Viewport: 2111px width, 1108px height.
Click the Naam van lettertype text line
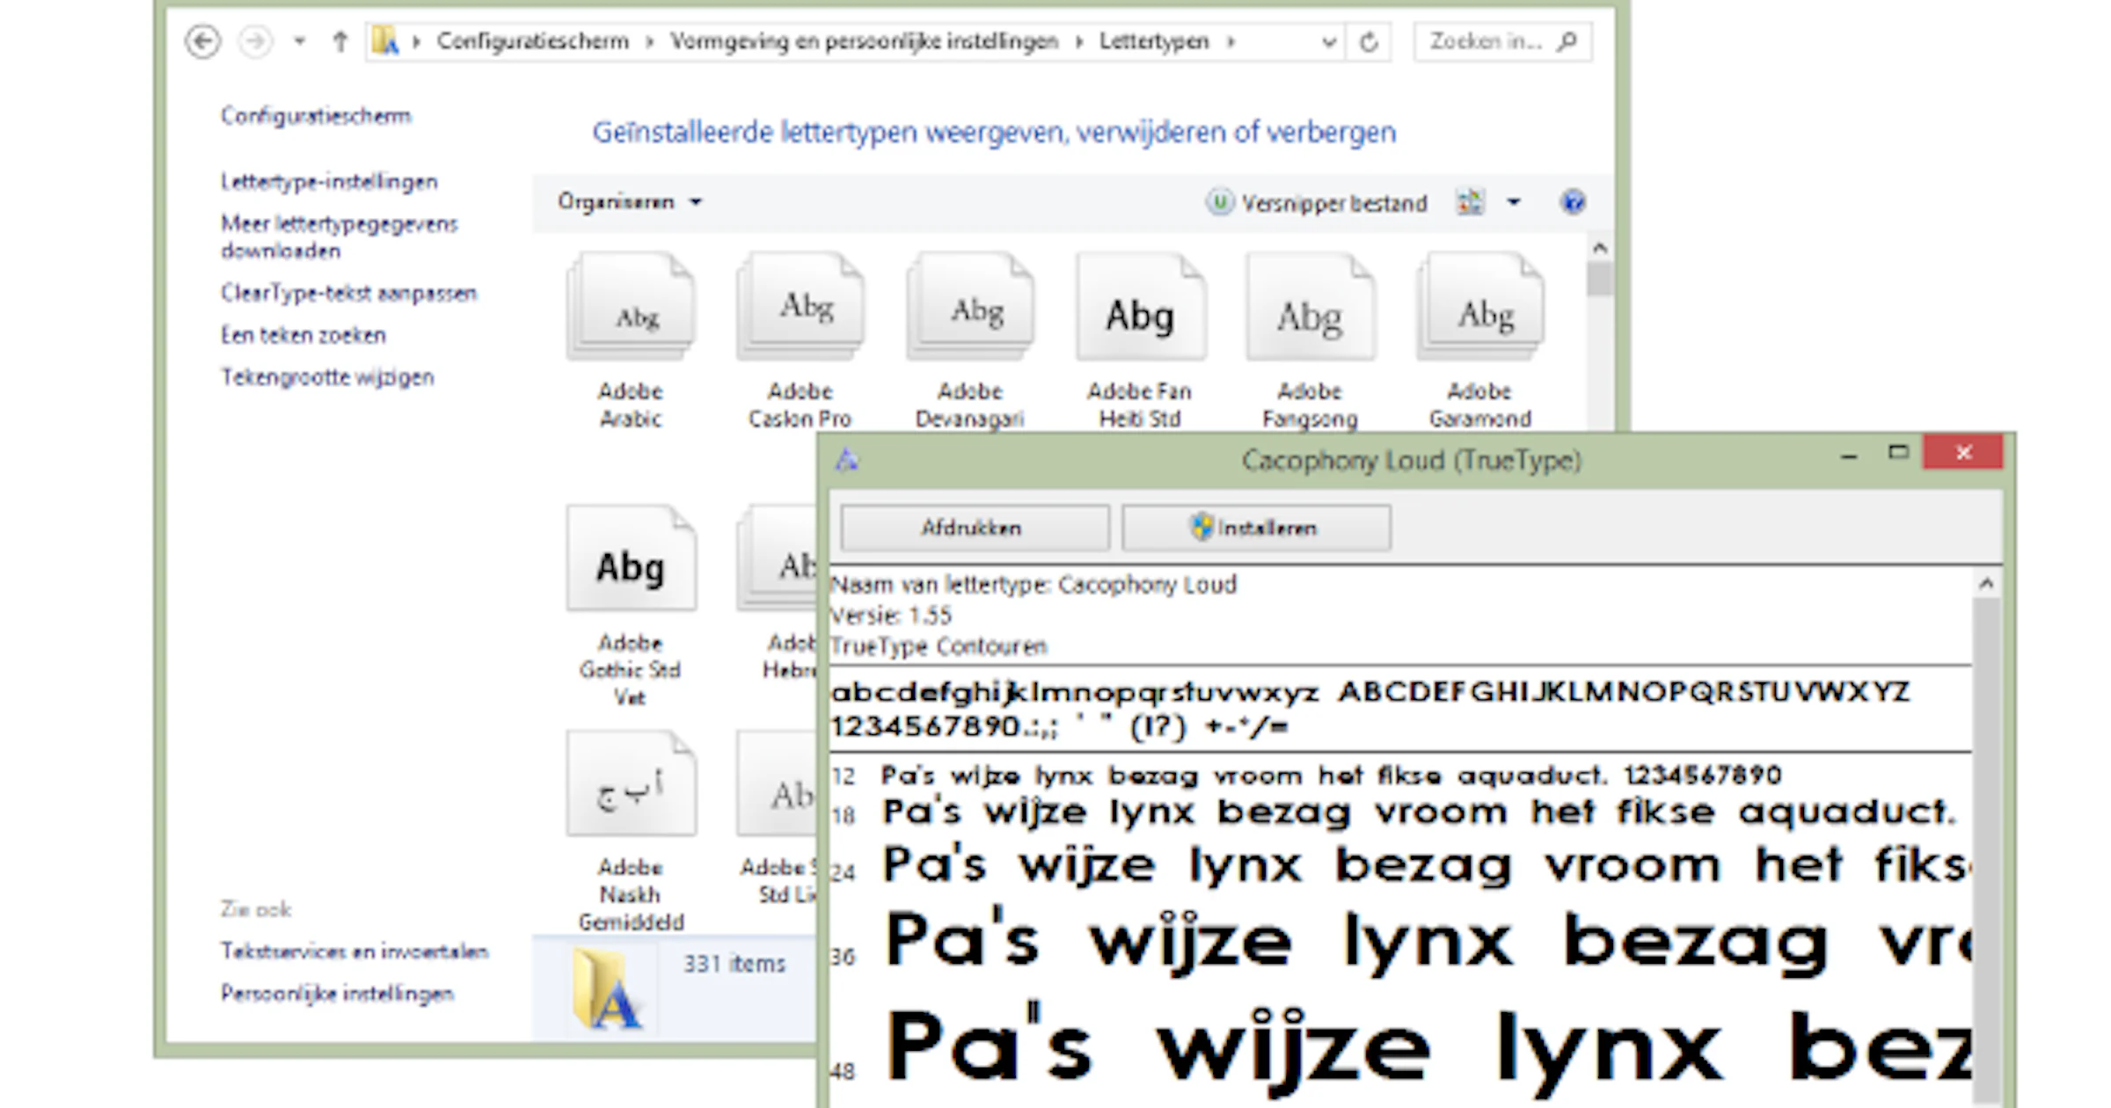coord(1034,585)
